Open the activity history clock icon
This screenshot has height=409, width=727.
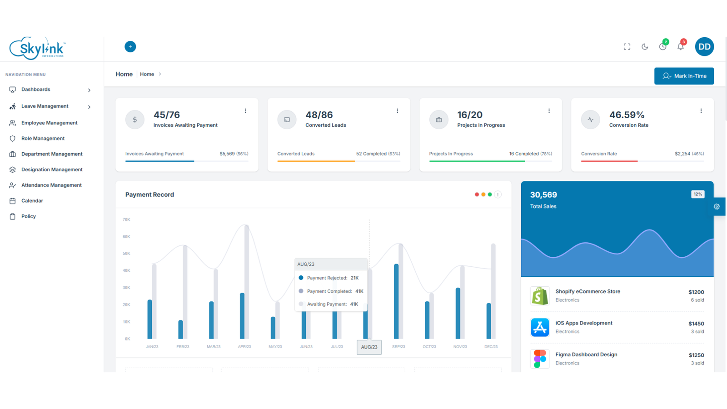[x=662, y=46]
